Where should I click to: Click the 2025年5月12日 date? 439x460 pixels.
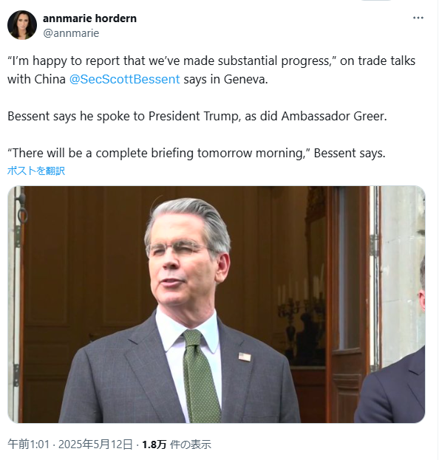pyautogui.click(x=95, y=444)
